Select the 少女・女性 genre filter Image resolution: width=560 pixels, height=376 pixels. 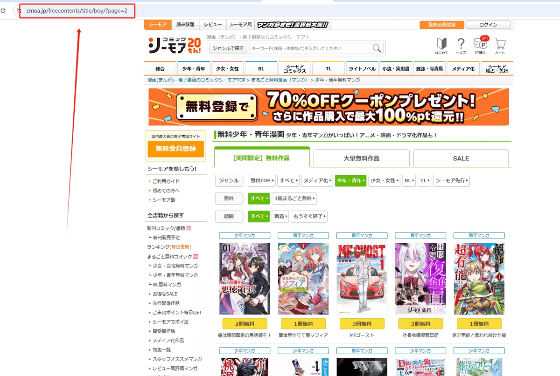[x=384, y=180]
